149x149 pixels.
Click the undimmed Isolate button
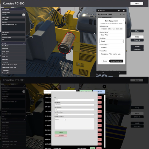coord(137,46)
